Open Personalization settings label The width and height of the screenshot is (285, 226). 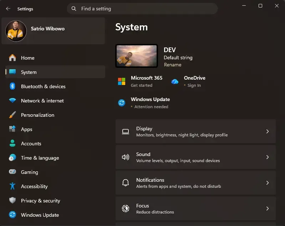click(x=37, y=115)
